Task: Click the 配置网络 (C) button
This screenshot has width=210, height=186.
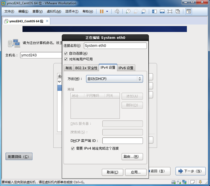Action: (x=19, y=156)
